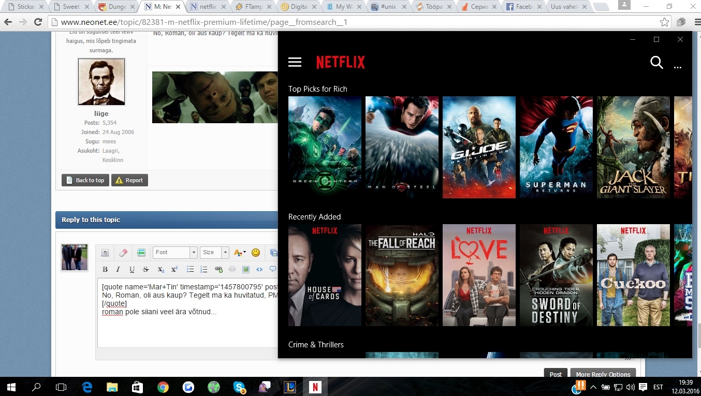Open Halo The Fall of Reach poster
Viewport: 701px width, 396px height.
point(402,275)
